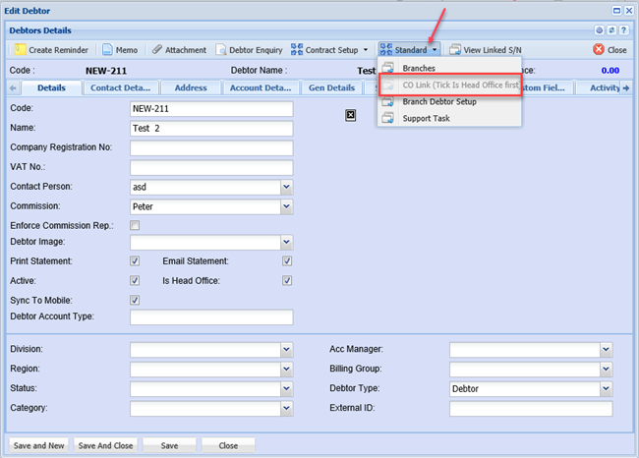Click the Contract Setup icon

click(x=297, y=49)
